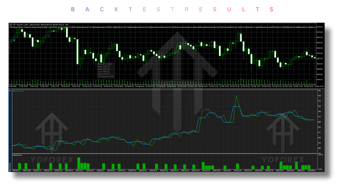Click the 25.0% scale label beside Deposit Load

pos(320,155)
